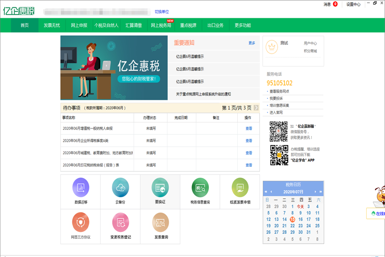Click 查看 for 印花税纳税申报表 row
Viewport: 385px width, 257px height.
(x=249, y=165)
